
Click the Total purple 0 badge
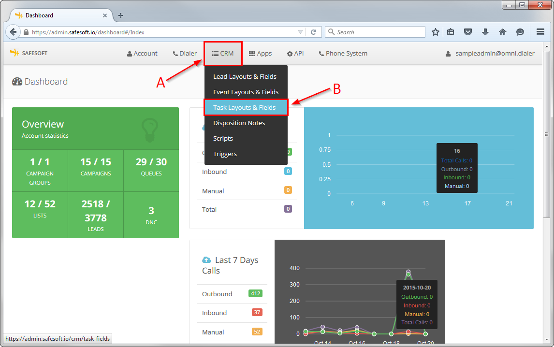click(288, 209)
